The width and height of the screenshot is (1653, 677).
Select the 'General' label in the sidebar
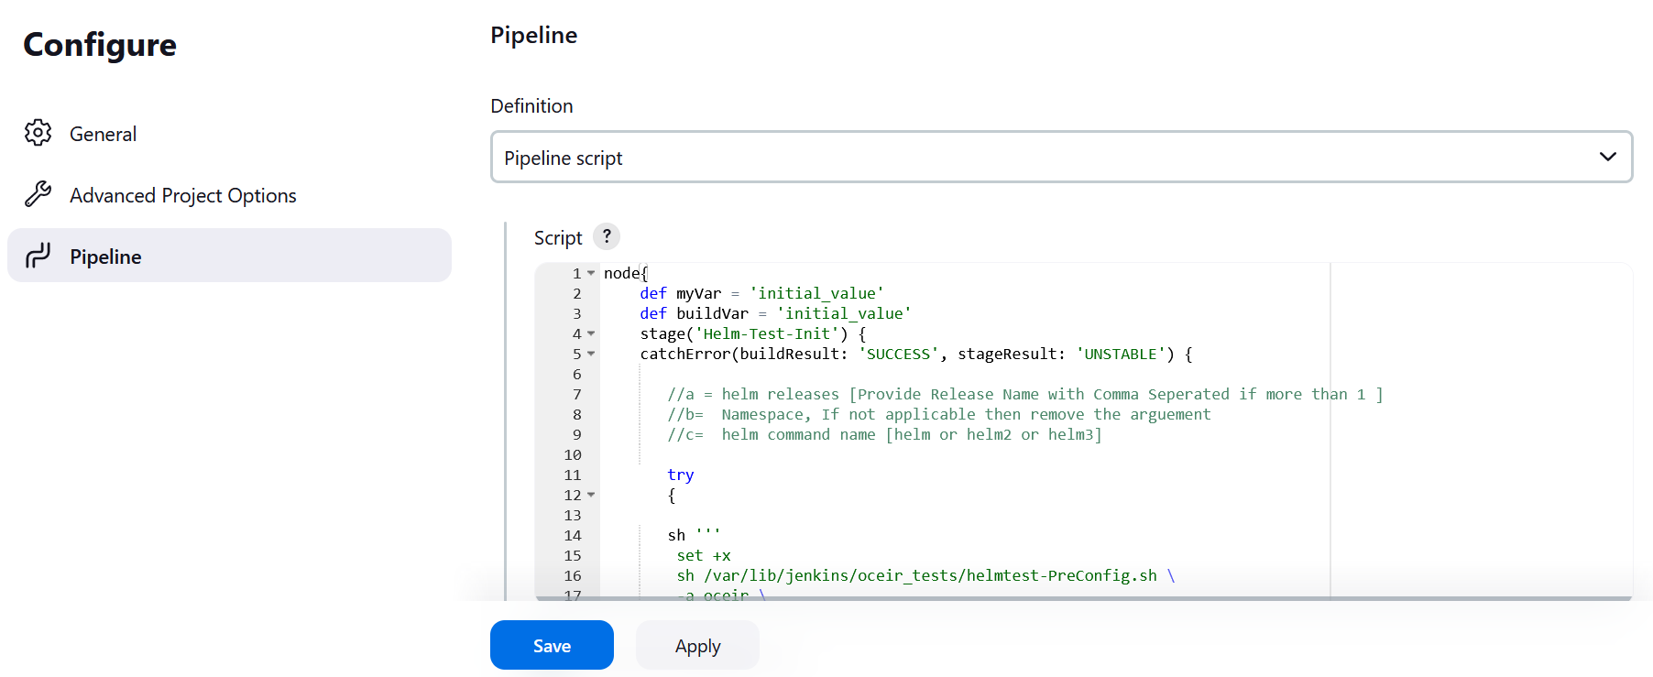tap(103, 134)
